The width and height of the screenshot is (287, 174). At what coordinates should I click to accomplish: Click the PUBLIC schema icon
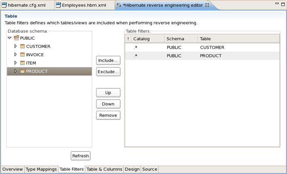(x=16, y=38)
